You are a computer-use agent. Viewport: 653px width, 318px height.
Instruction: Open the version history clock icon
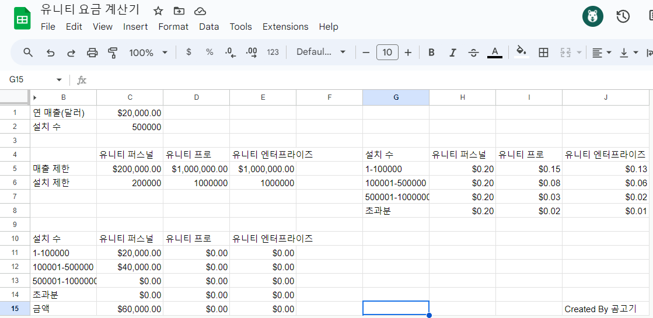pyautogui.click(x=623, y=17)
